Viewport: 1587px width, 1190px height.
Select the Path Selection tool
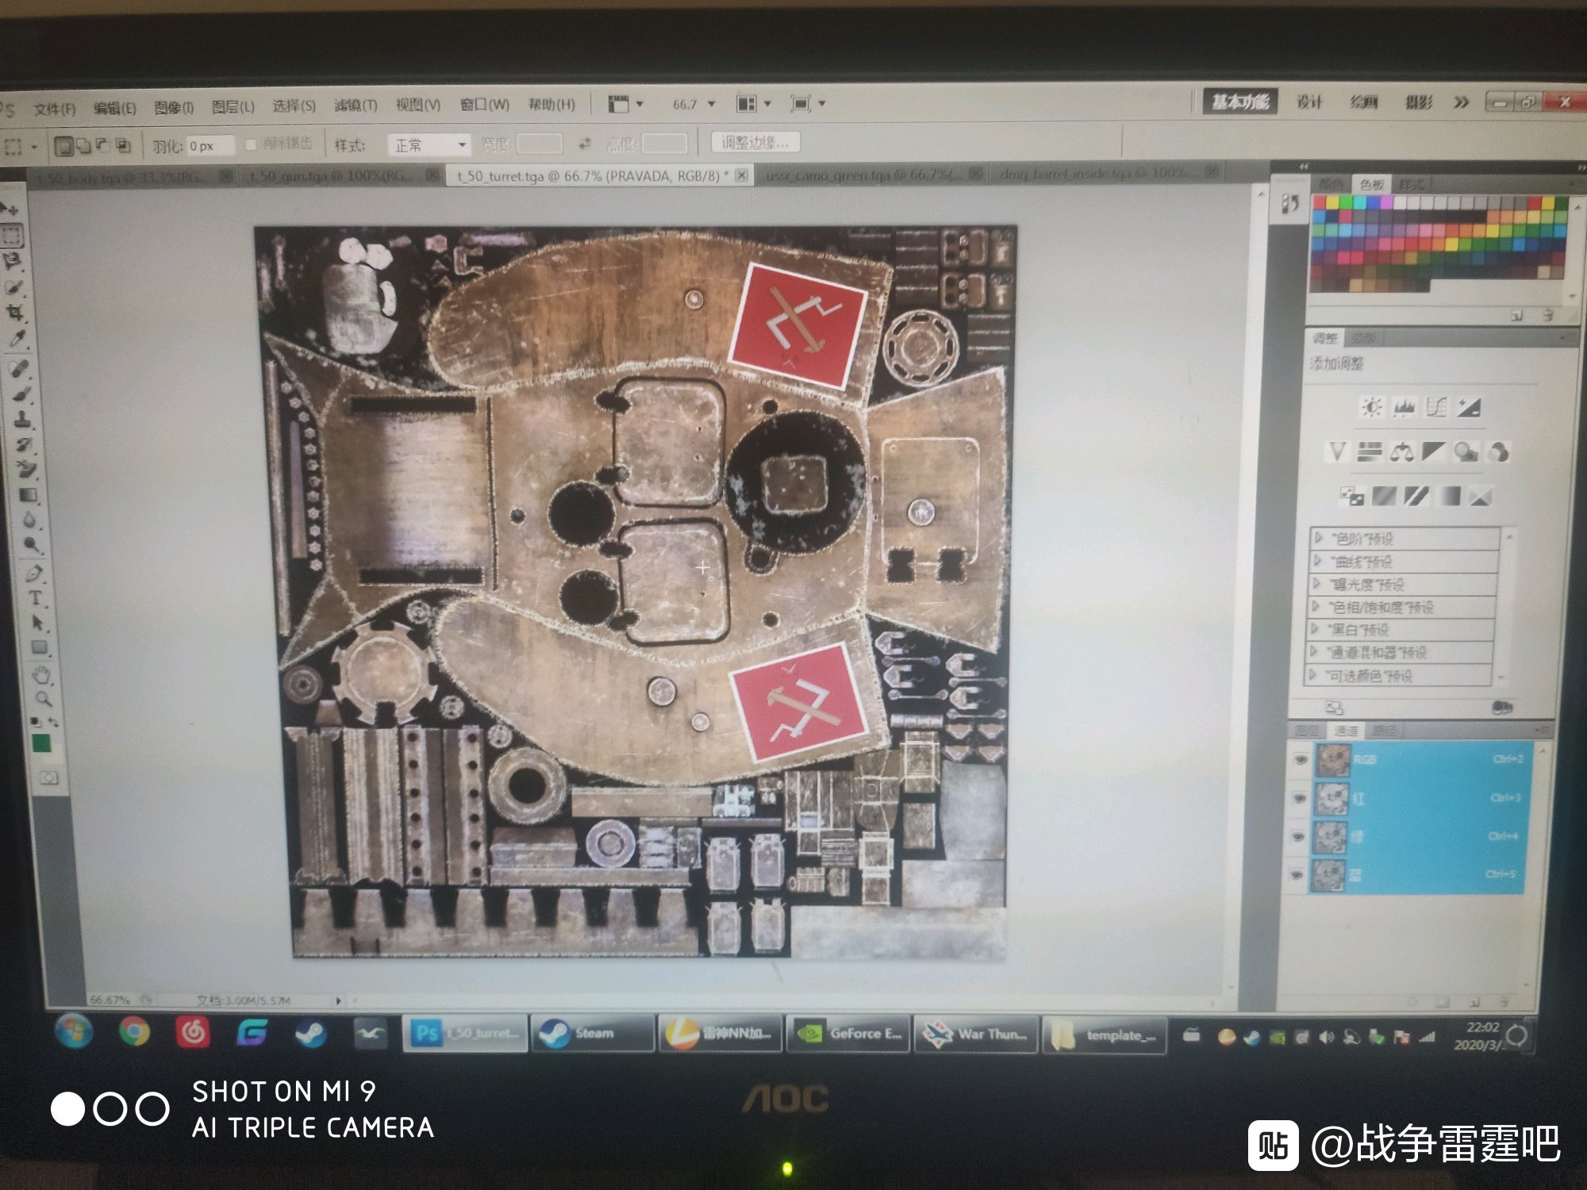coord(37,623)
